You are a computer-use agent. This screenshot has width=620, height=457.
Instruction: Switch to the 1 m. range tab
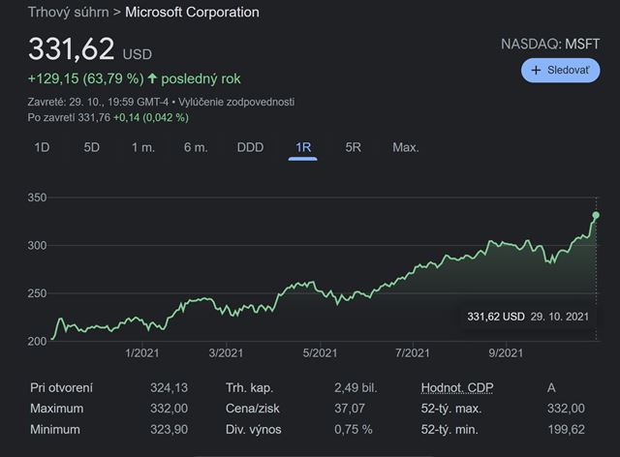(x=143, y=147)
